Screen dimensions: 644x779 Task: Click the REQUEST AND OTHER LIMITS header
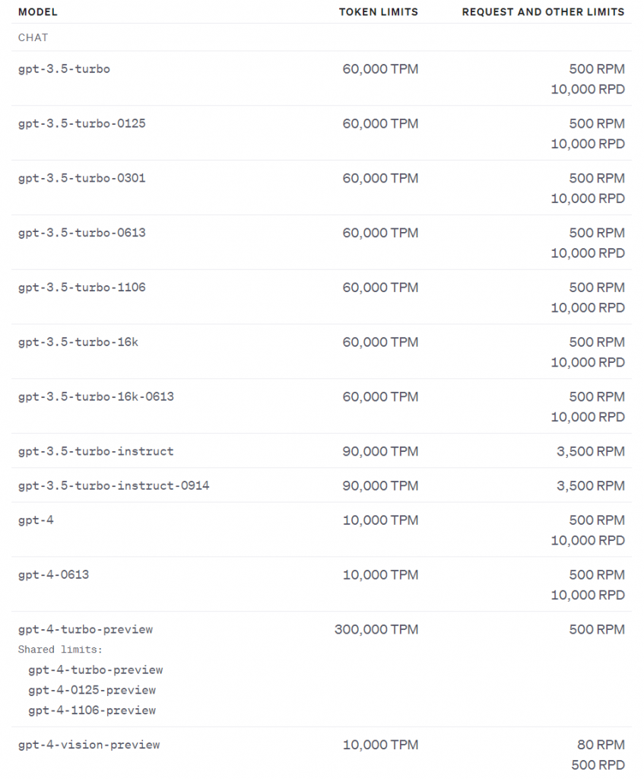(x=543, y=12)
